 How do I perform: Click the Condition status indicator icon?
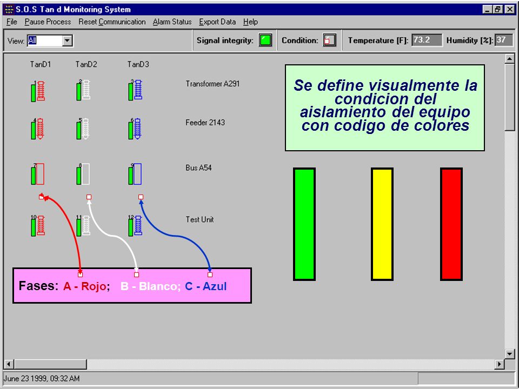329,41
